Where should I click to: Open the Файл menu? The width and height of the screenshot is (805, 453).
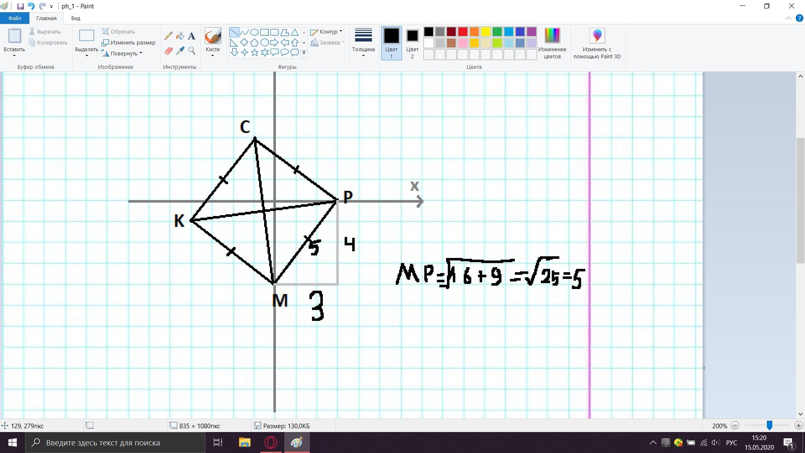(14, 18)
